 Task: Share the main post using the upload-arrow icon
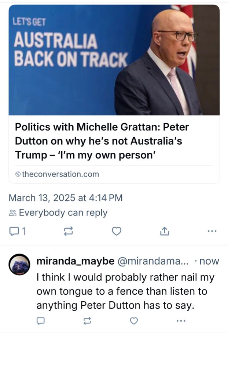click(165, 231)
